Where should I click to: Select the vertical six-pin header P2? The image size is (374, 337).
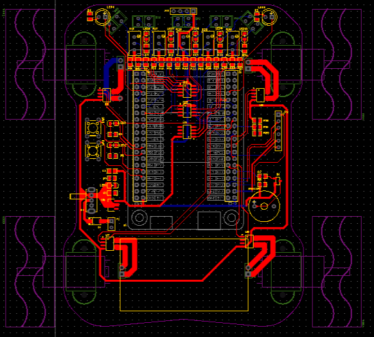pos(278,131)
